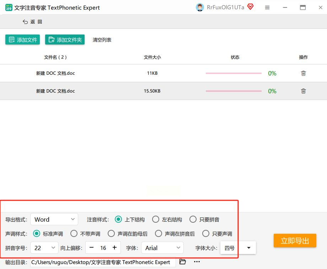The image size is (327, 269).
Task: Click the back arrow 返回
Action: click(32, 22)
